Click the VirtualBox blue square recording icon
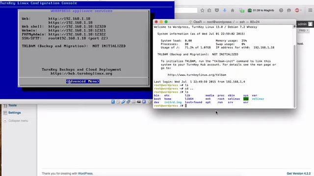Screen dimensions: 314x176 click(144, 102)
